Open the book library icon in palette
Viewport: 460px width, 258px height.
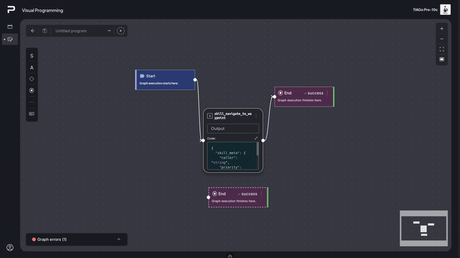[x=32, y=114]
